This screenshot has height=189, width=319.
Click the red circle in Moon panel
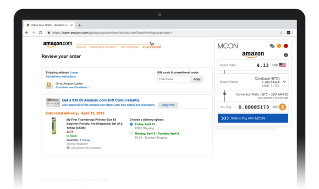[286, 46]
